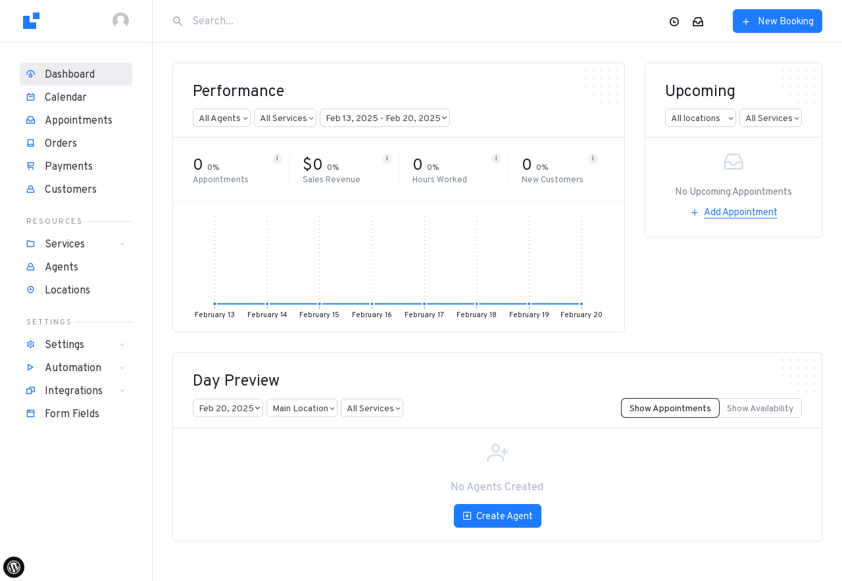
Task: Go to the Customers page
Action: (70, 189)
